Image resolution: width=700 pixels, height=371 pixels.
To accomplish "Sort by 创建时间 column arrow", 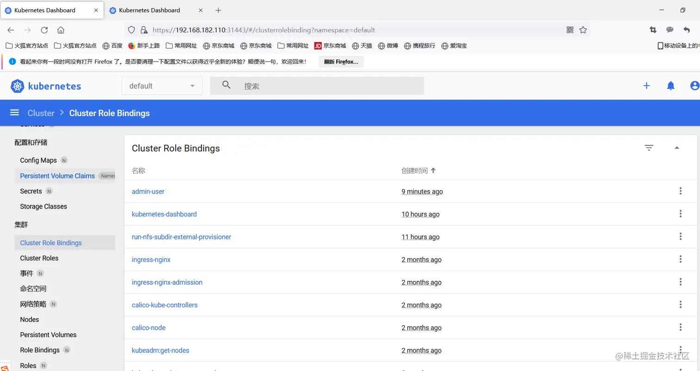I will click(x=433, y=170).
